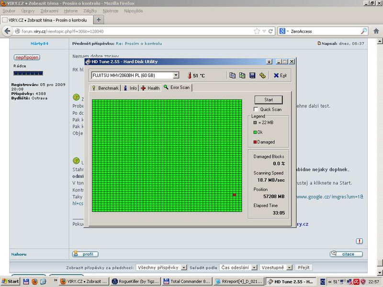This screenshot has height=287, width=383.
Task: Open the Nástroje menu
Action: pyautogui.click(x=111, y=11)
